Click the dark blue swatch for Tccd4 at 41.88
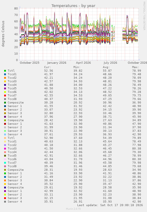Screen dimensions: 147x212 point(5,85)
